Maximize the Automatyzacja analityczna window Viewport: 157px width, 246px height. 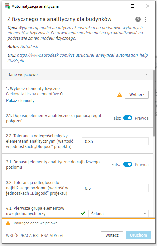132,6
